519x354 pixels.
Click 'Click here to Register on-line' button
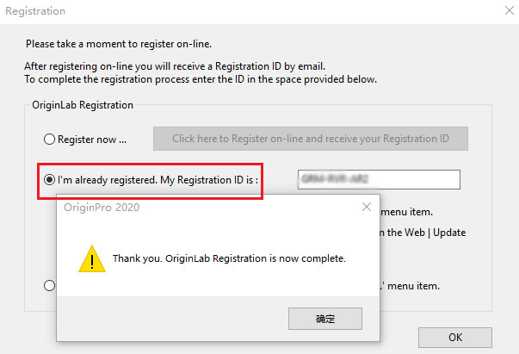311,139
